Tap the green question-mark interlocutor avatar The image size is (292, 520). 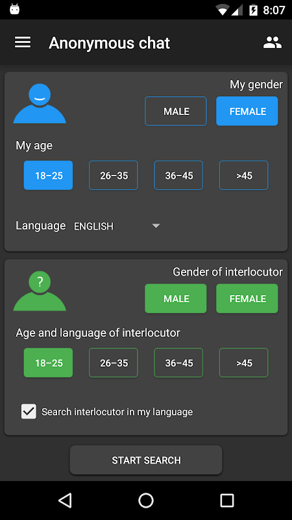coord(40,291)
